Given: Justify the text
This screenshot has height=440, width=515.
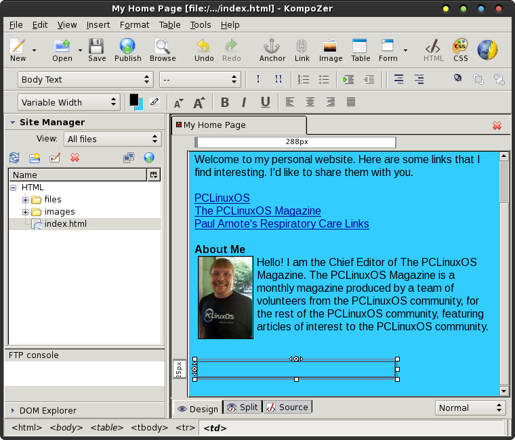Looking at the screenshot, I should (351, 102).
